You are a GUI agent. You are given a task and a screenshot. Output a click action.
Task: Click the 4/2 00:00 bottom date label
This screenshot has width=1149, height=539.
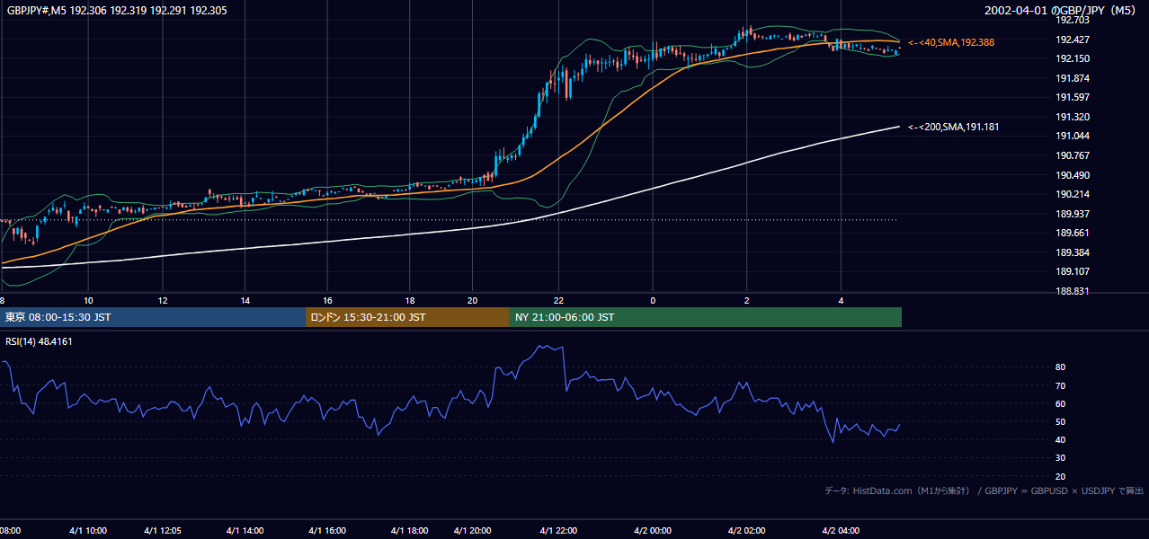click(653, 531)
